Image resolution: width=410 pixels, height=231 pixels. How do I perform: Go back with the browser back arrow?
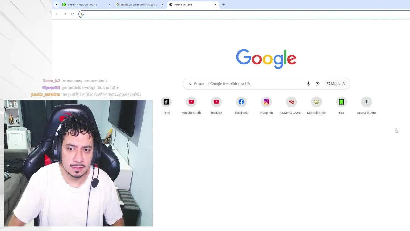(x=57, y=14)
